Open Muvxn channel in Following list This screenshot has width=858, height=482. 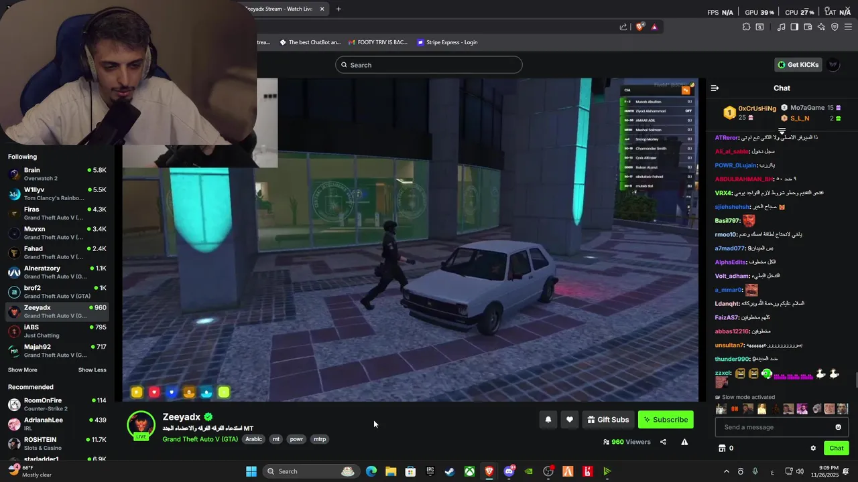(57, 233)
